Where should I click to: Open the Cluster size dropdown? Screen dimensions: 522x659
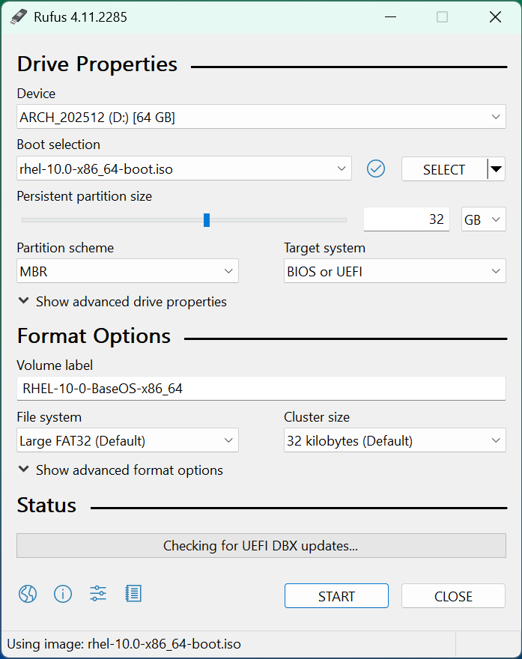tap(395, 441)
